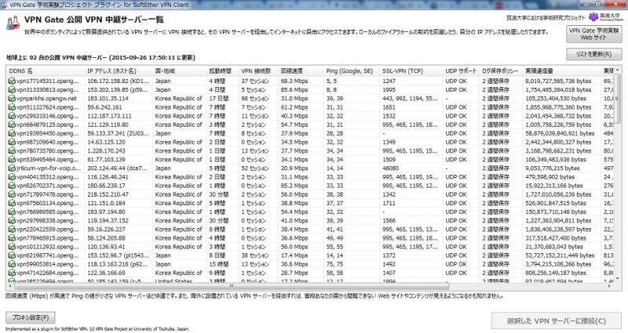Select IP cell 61.77.103.139

coord(106,160)
